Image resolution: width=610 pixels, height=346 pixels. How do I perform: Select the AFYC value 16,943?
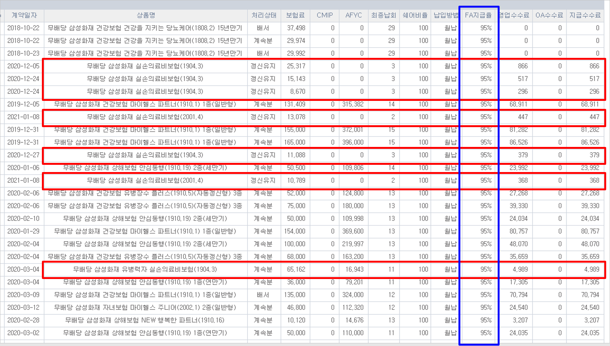coord(354,269)
